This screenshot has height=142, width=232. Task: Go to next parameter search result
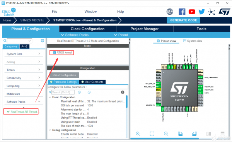coord(89,92)
